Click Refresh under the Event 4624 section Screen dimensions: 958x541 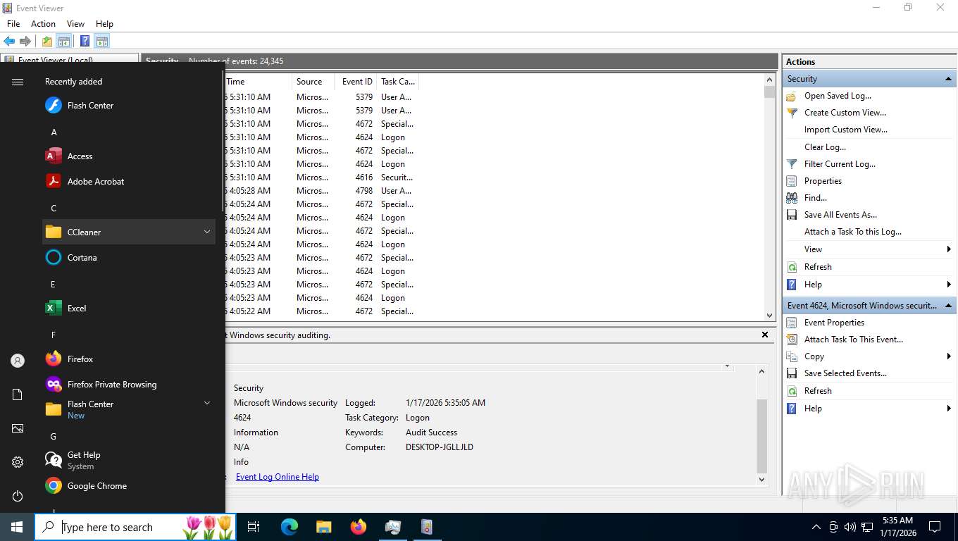(818, 391)
